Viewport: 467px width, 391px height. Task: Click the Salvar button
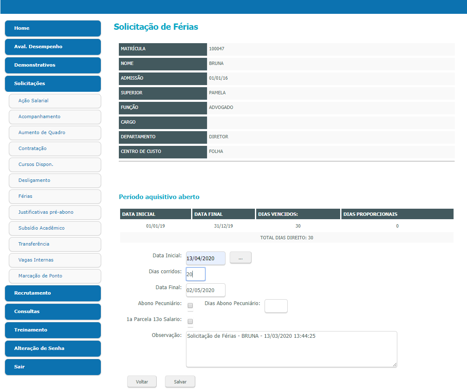(180, 382)
